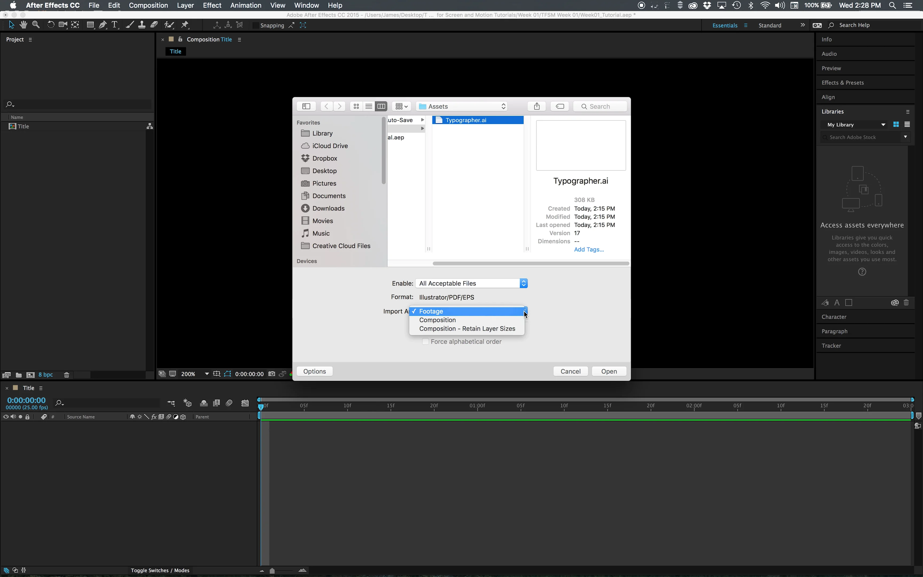Viewport: 923px width, 577px height.
Task: Toggle Frame Blending for the composition
Action: (x=216, y=403)
